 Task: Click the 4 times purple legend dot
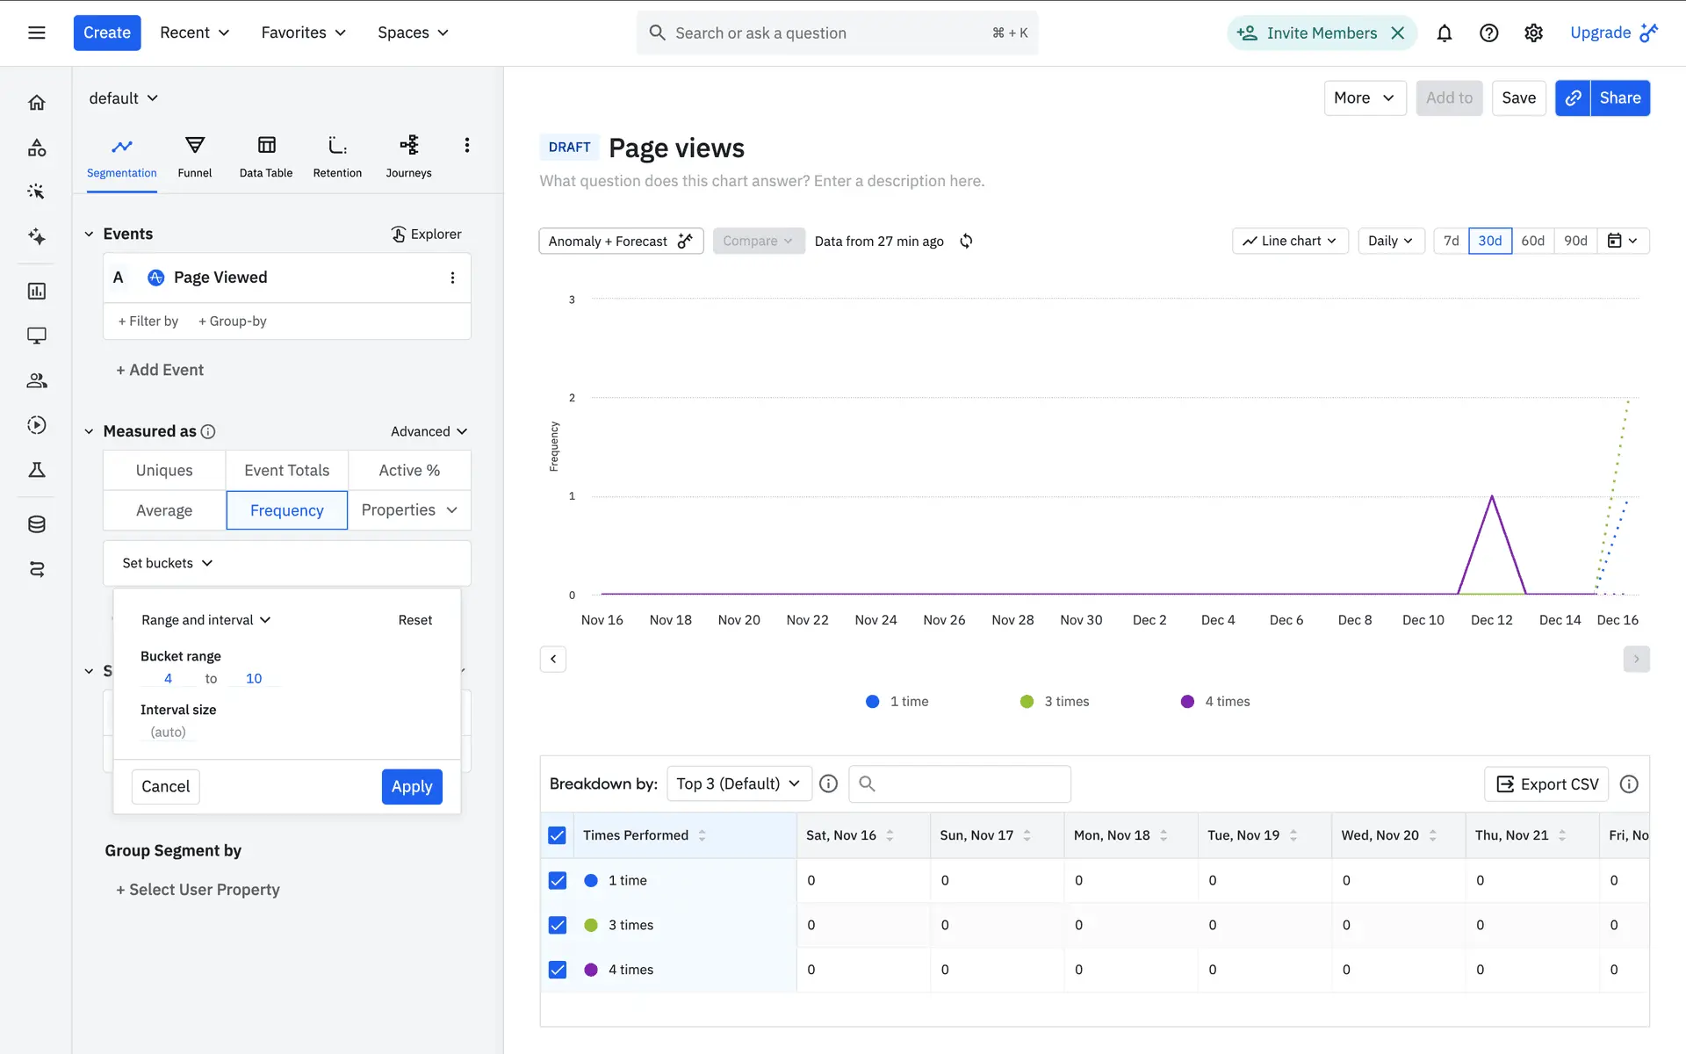[x=1187, y=702]
